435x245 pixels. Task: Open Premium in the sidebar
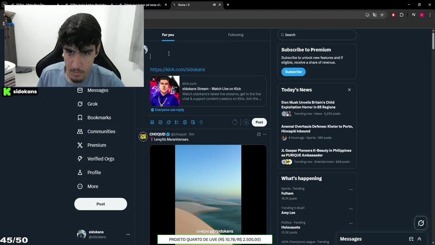click(x=92, y=145)
